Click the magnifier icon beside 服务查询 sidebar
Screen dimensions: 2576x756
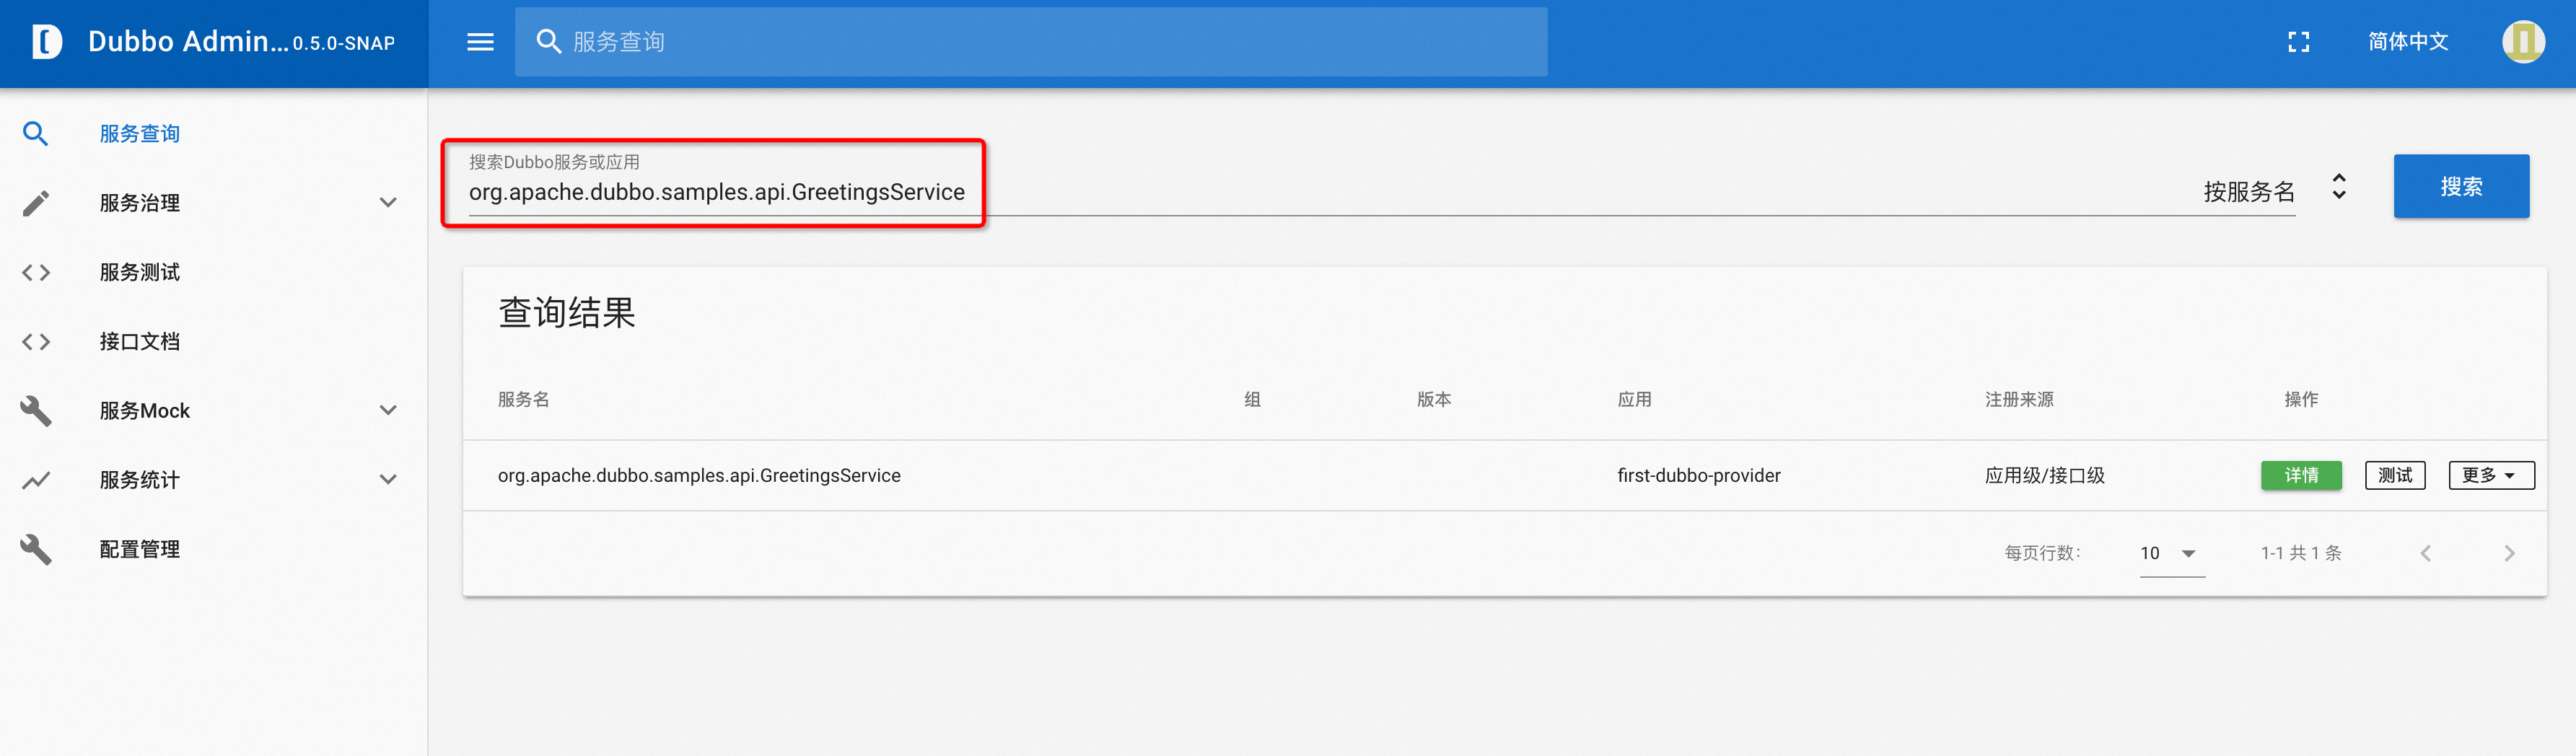[x=36, y=134]
